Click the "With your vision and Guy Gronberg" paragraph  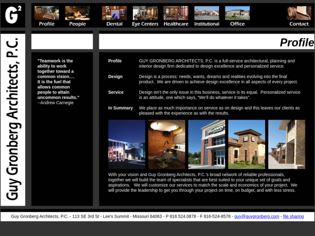pos(203,182)
